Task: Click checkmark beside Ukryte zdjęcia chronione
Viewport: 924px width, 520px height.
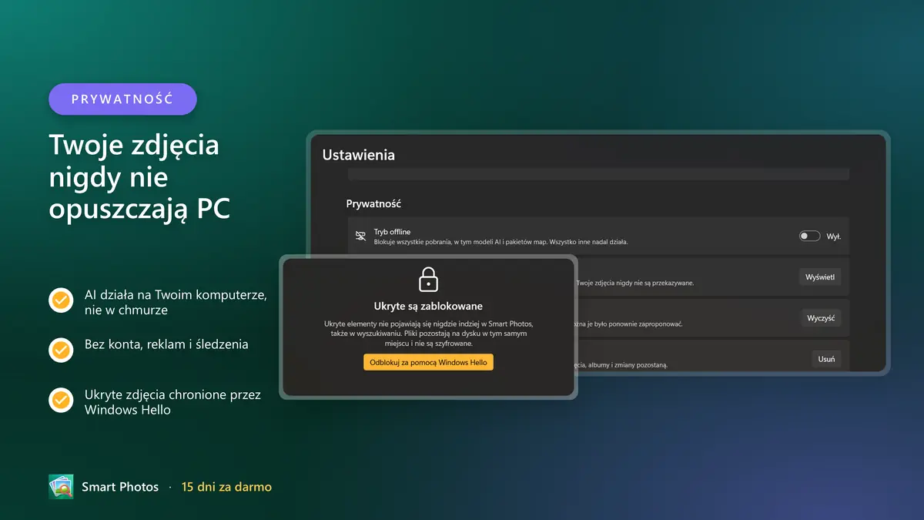Action: pyautogui.click(x=61, y=401)
